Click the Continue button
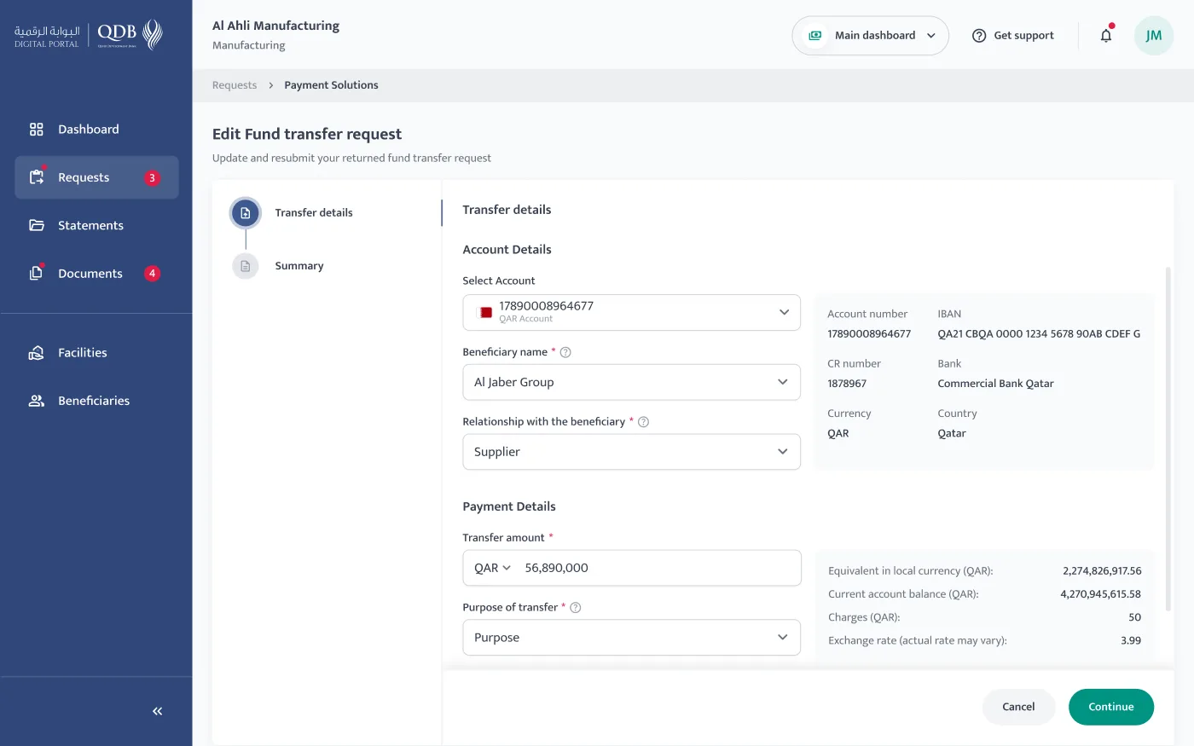The width and height of the screenshot is (1194, 746). 1111,707
